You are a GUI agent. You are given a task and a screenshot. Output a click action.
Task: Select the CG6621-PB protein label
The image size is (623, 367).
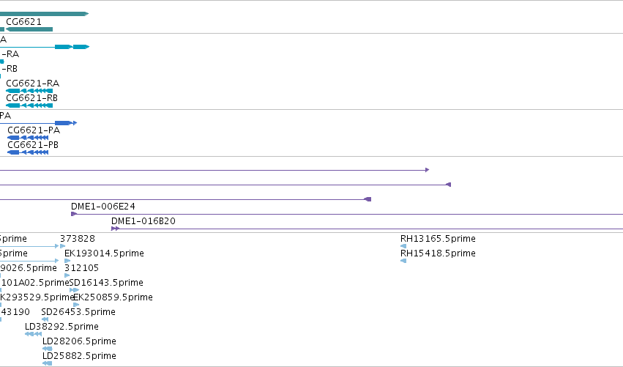(33, 145)
